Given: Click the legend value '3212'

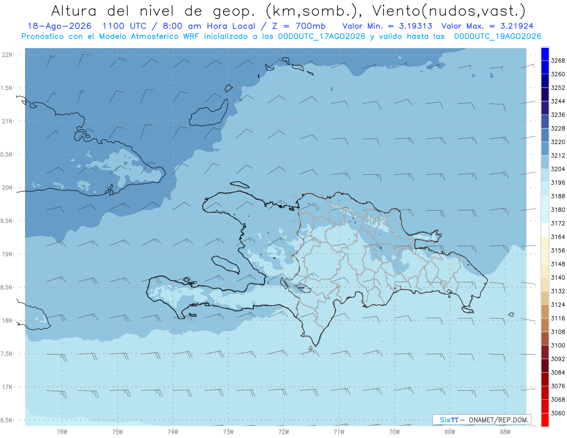Looking at the screenshot, I should click(558, 155).
